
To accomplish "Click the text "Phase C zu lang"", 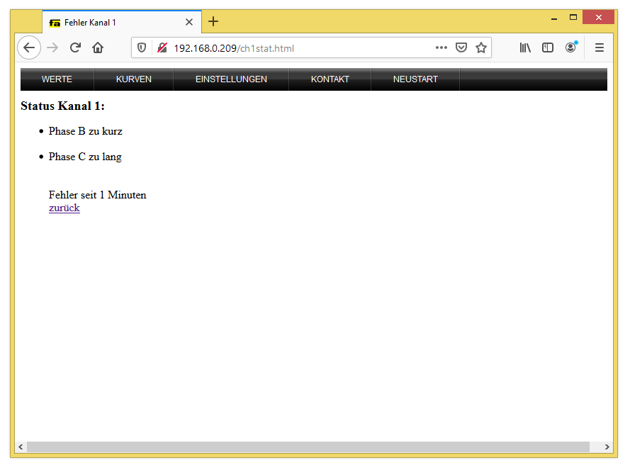I will click(x=85, y=157).
